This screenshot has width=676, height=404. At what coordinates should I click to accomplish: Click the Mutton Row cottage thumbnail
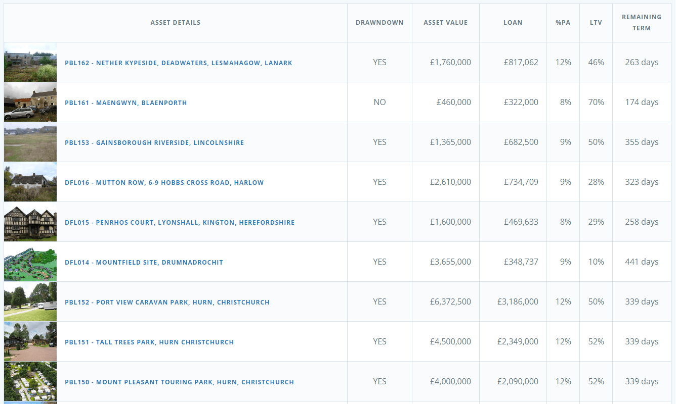[30, 182]
